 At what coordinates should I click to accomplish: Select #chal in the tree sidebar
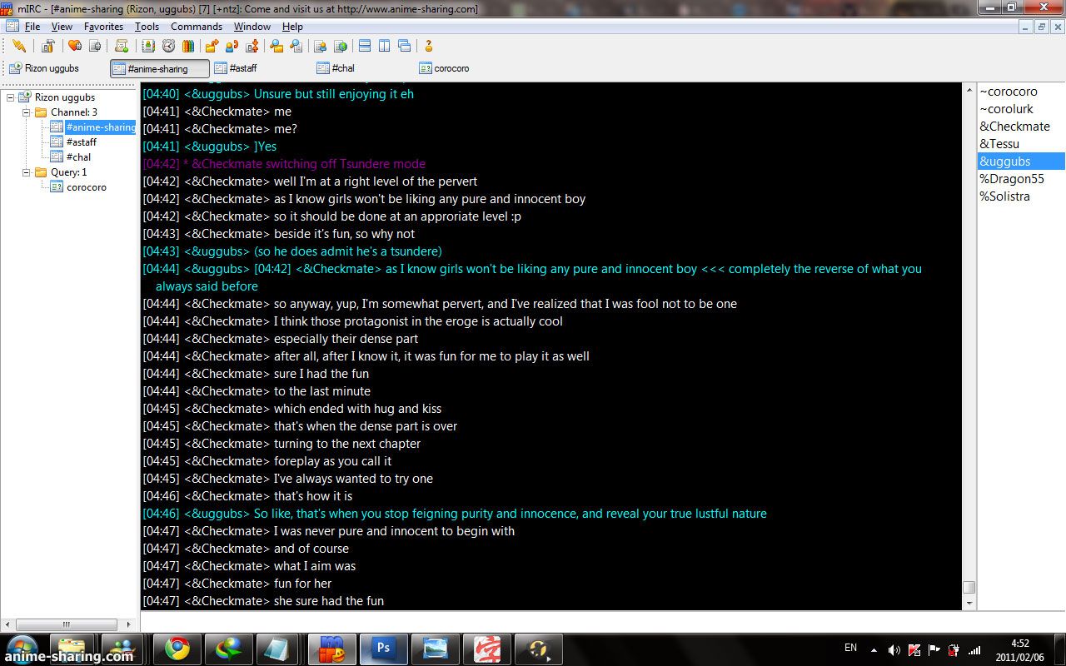click(78, 157)
